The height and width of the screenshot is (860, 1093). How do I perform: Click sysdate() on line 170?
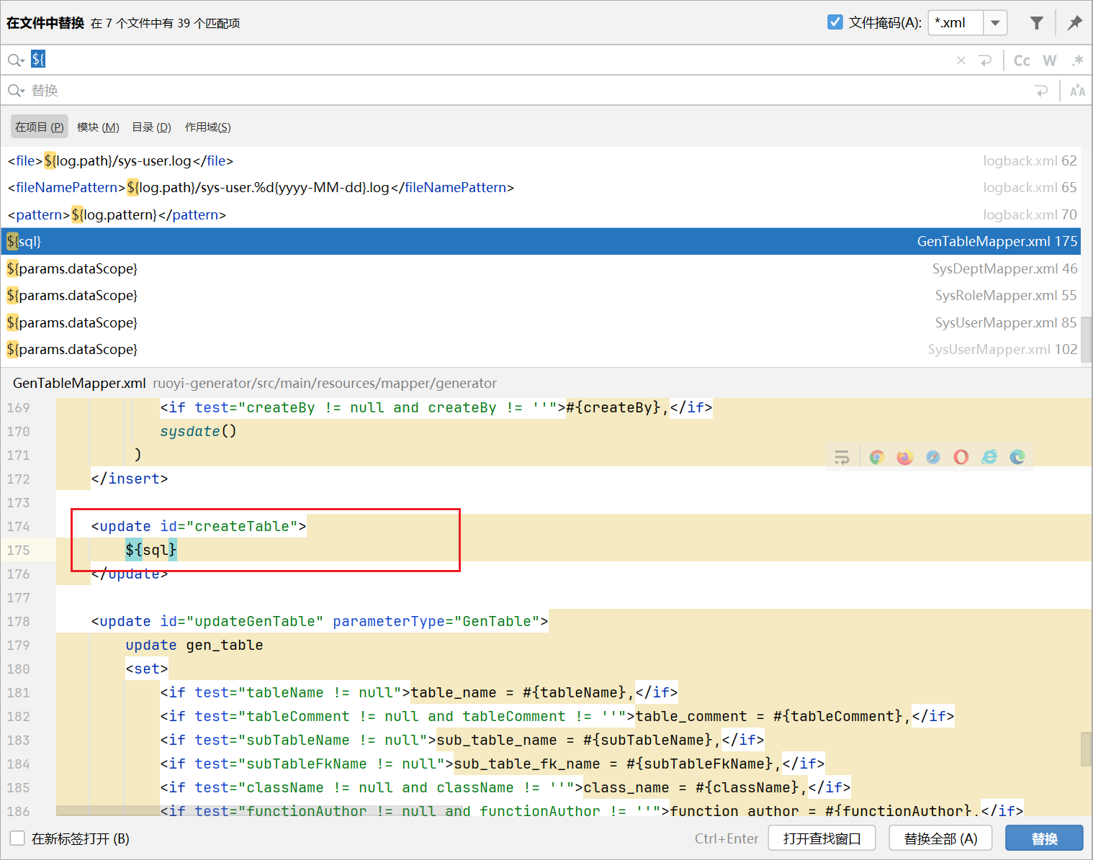[198, 431]
